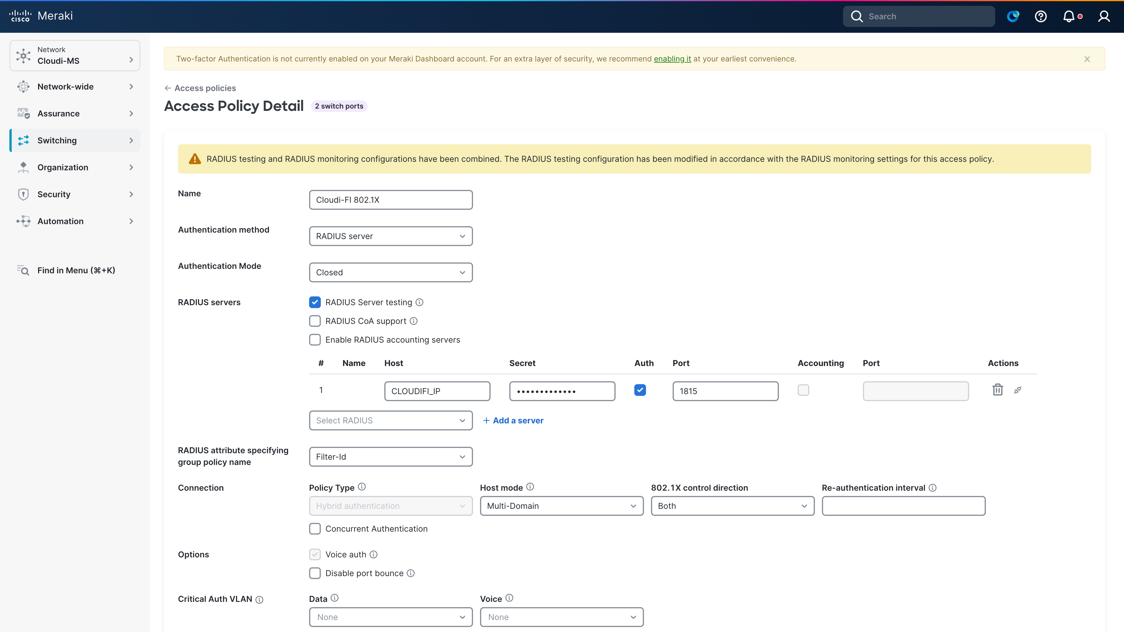Click the back arrow before Access policies
1124x632 pixels.
pyautogui.click(x=167, y=88)
